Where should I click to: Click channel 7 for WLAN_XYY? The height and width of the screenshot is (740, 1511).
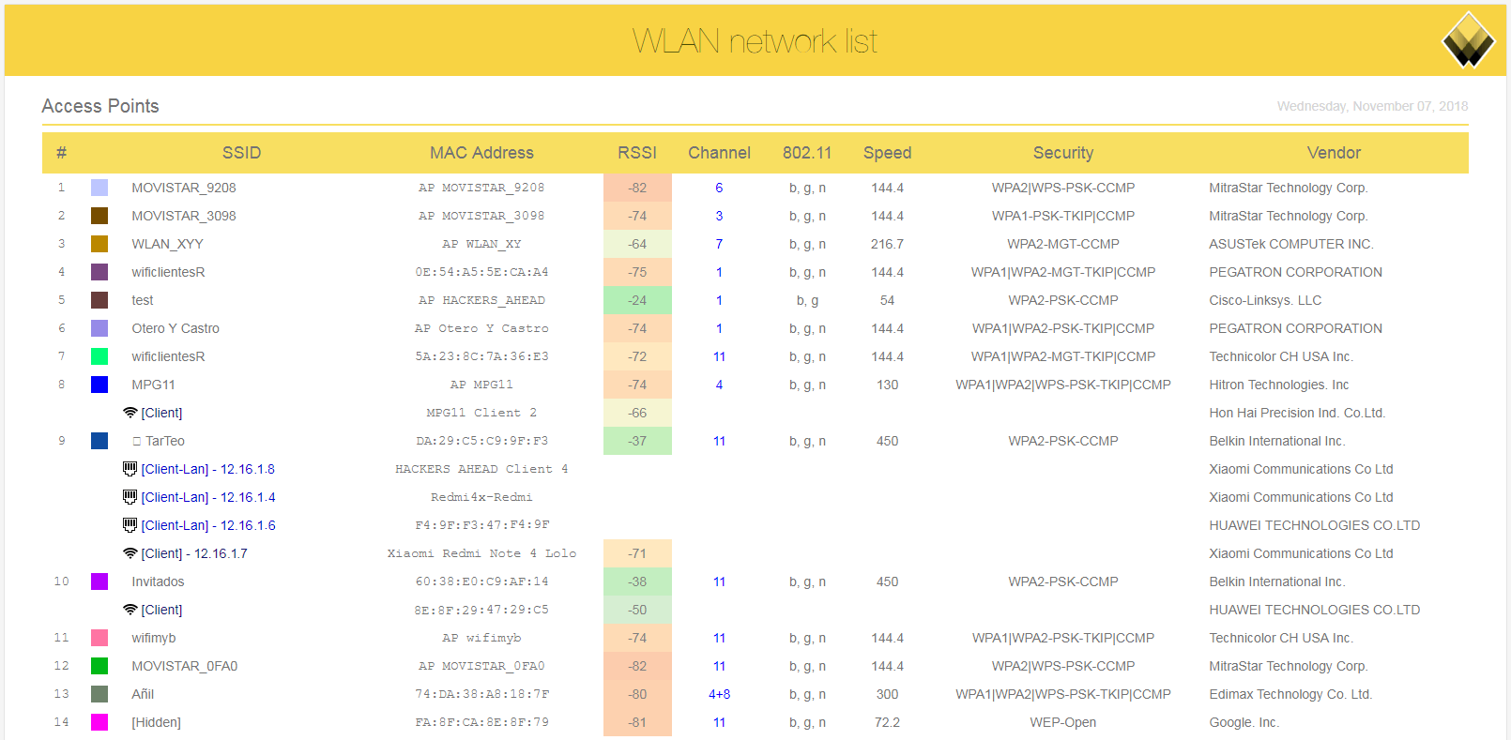point(719,244)
